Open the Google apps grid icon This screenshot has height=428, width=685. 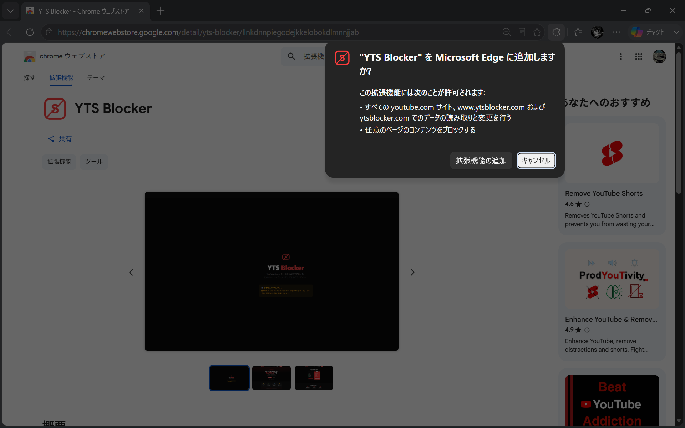tap(639, 56)
